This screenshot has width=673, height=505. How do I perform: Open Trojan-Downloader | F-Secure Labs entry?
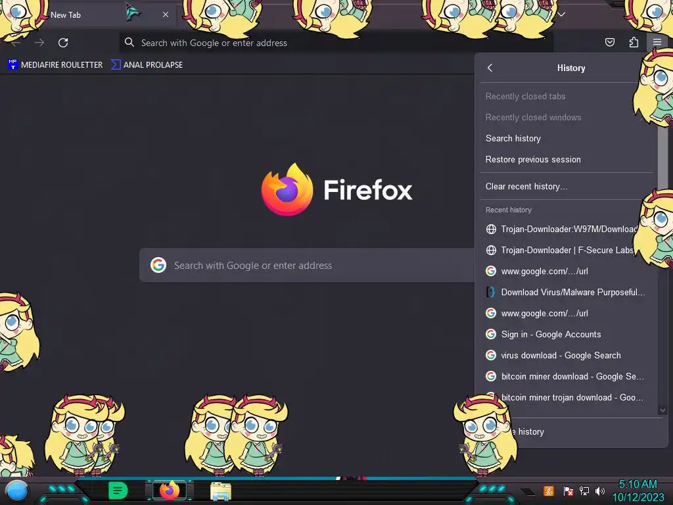tap(566, 250)
